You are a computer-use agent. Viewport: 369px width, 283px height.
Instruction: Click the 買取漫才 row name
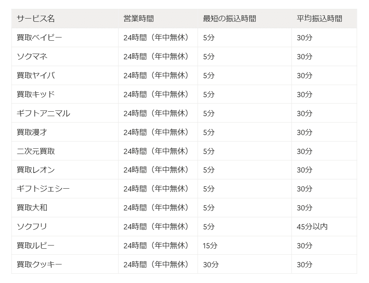pos(32,132)
